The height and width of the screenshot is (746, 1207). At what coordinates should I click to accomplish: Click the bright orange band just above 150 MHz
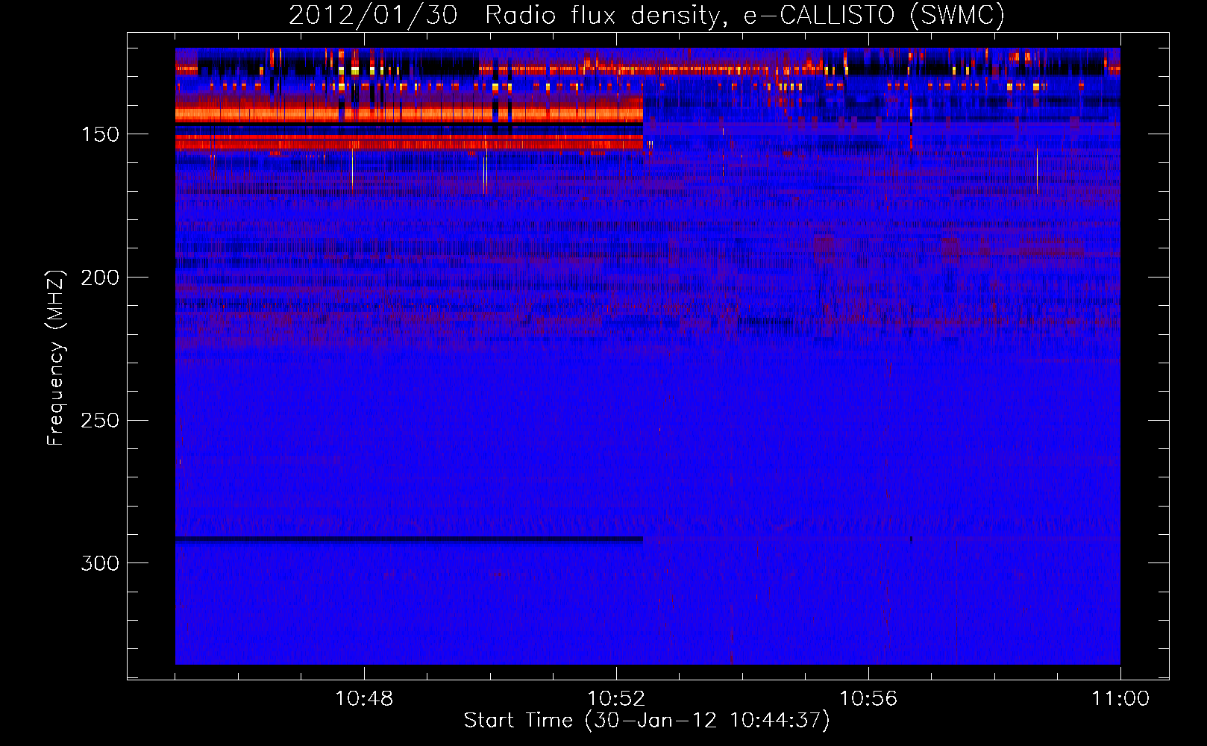pos(409,114)
